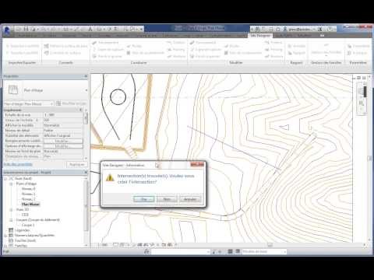Select Parking tool in Construire panel
The height and width of the screenshot is (280, 374).
pos(176,49)
